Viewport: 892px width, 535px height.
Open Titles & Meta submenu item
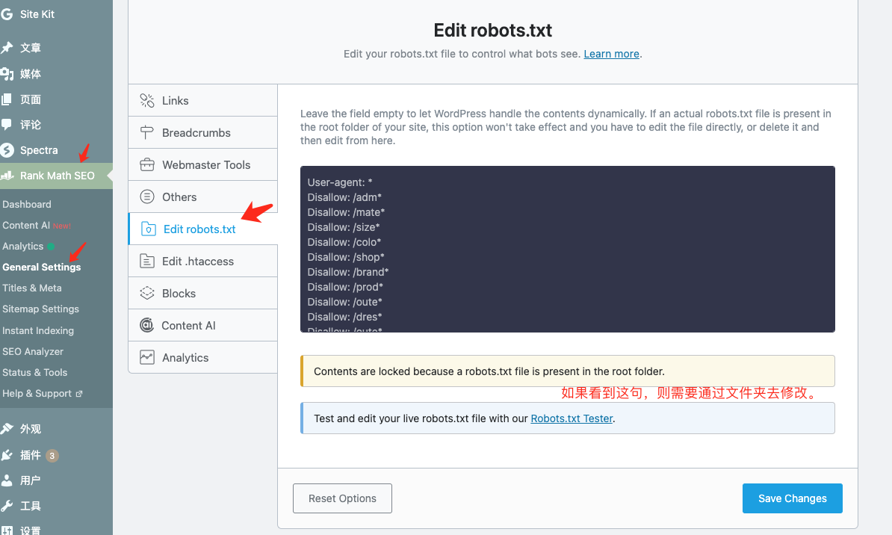32,288
